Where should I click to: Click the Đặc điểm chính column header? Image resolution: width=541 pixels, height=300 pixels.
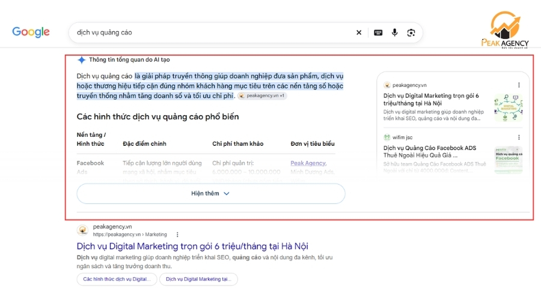144,143
